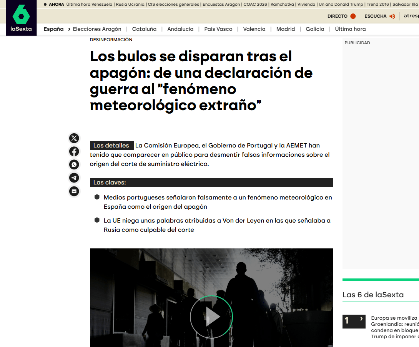The image size is (419, 347).
Task: Go to Última hora section
Action: click(350, 29)
